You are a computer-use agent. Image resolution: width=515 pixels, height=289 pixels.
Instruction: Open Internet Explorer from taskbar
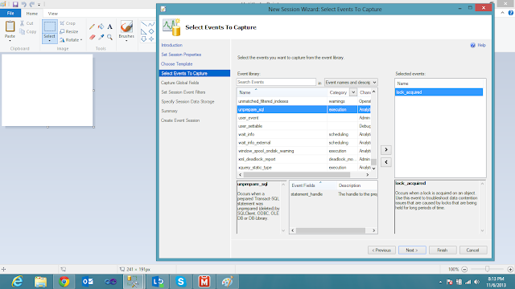pyautogui.click(x=17, y=282)
